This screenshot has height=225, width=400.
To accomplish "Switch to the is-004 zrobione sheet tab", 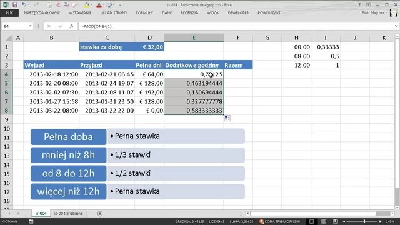I will point(68,214).
